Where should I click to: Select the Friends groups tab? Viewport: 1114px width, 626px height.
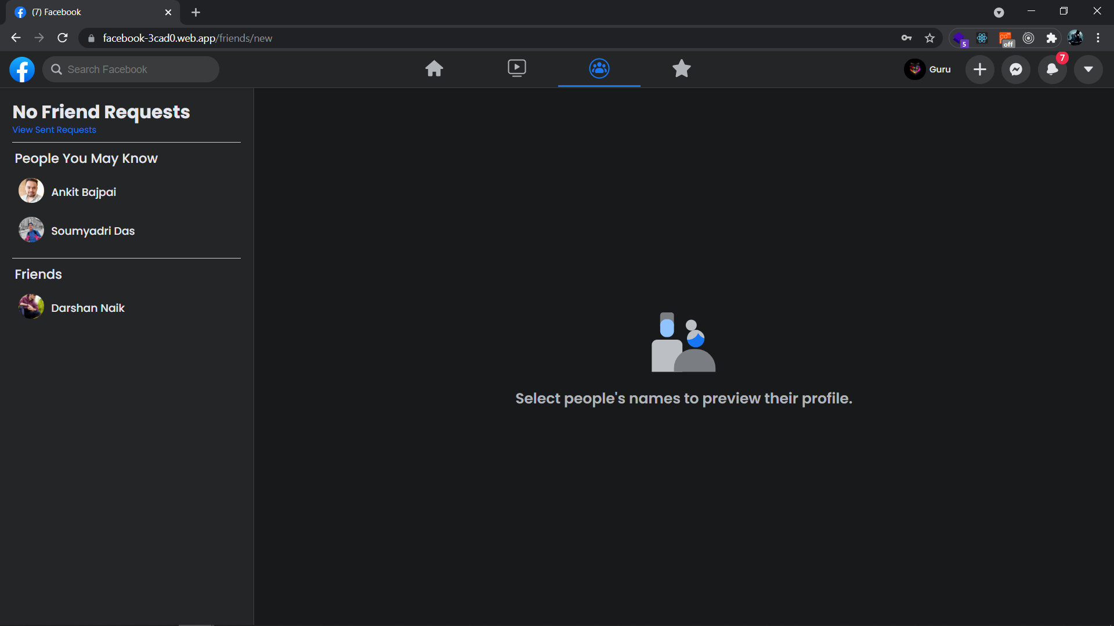point(599,69)
